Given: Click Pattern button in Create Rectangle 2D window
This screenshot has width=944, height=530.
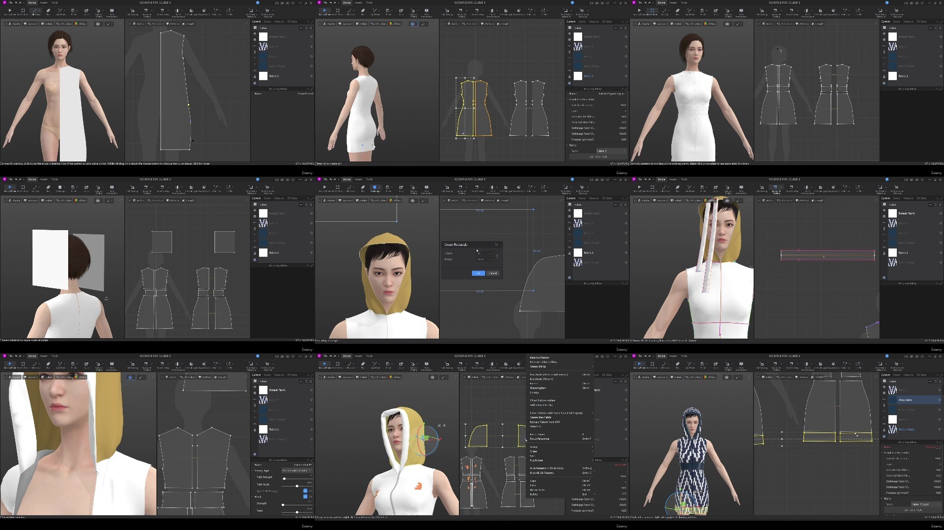Looking at the screenshot, I should (487, 200).
